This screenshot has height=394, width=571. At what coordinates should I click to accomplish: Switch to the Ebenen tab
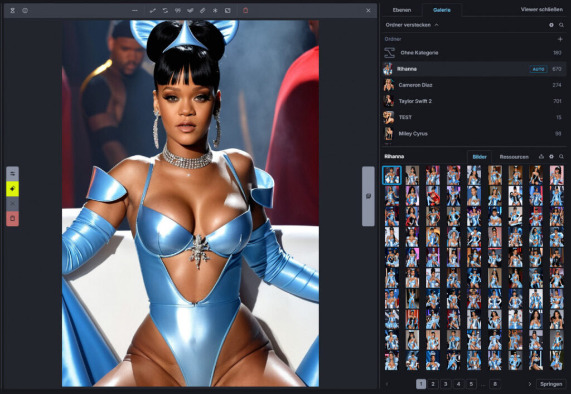402,9
